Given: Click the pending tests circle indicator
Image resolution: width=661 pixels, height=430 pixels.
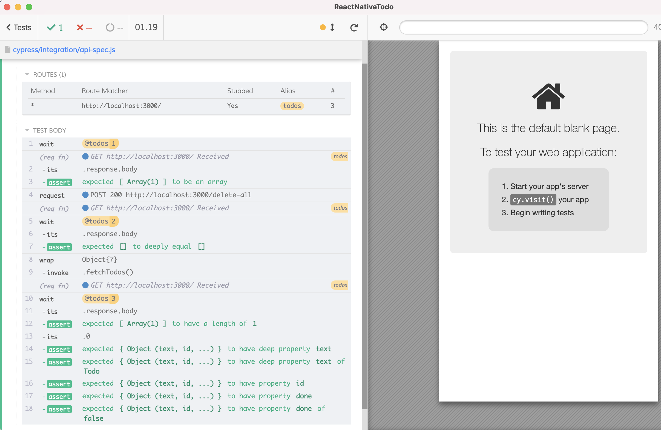Looking at the screenshot, I should (114, 27).
